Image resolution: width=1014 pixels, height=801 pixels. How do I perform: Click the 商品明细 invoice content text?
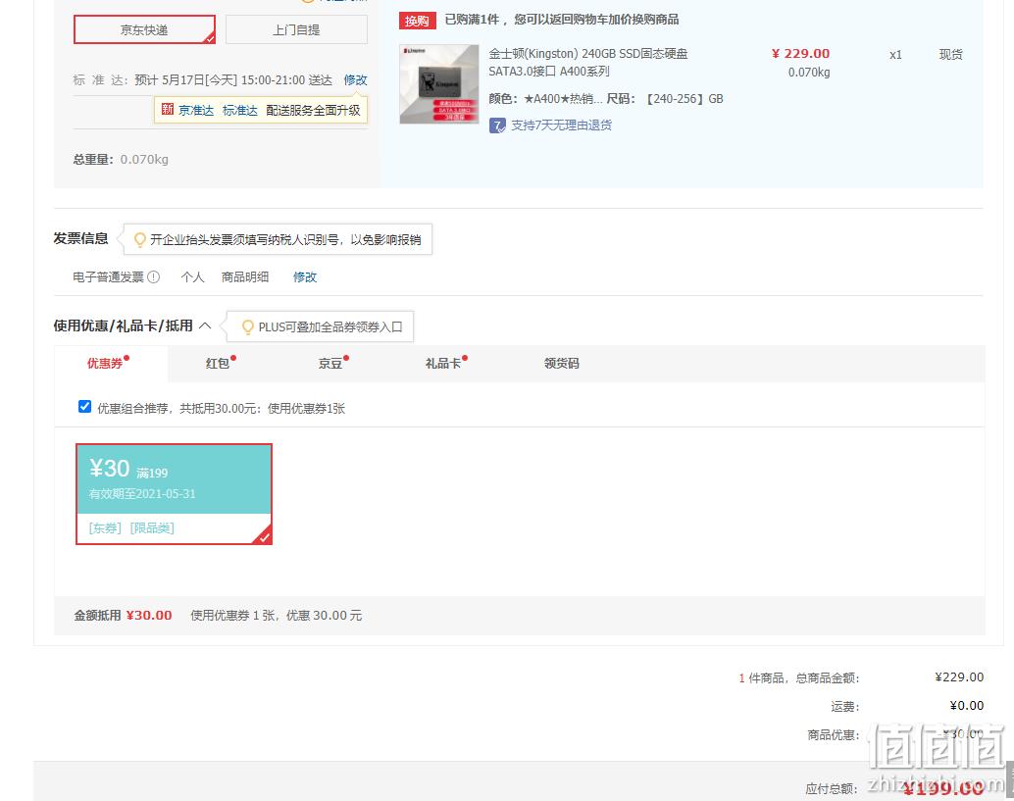pos(245,277)
